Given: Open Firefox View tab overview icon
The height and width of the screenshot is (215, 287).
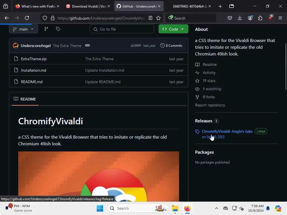Looking at the screenshot, I should (x=6, y=6).
